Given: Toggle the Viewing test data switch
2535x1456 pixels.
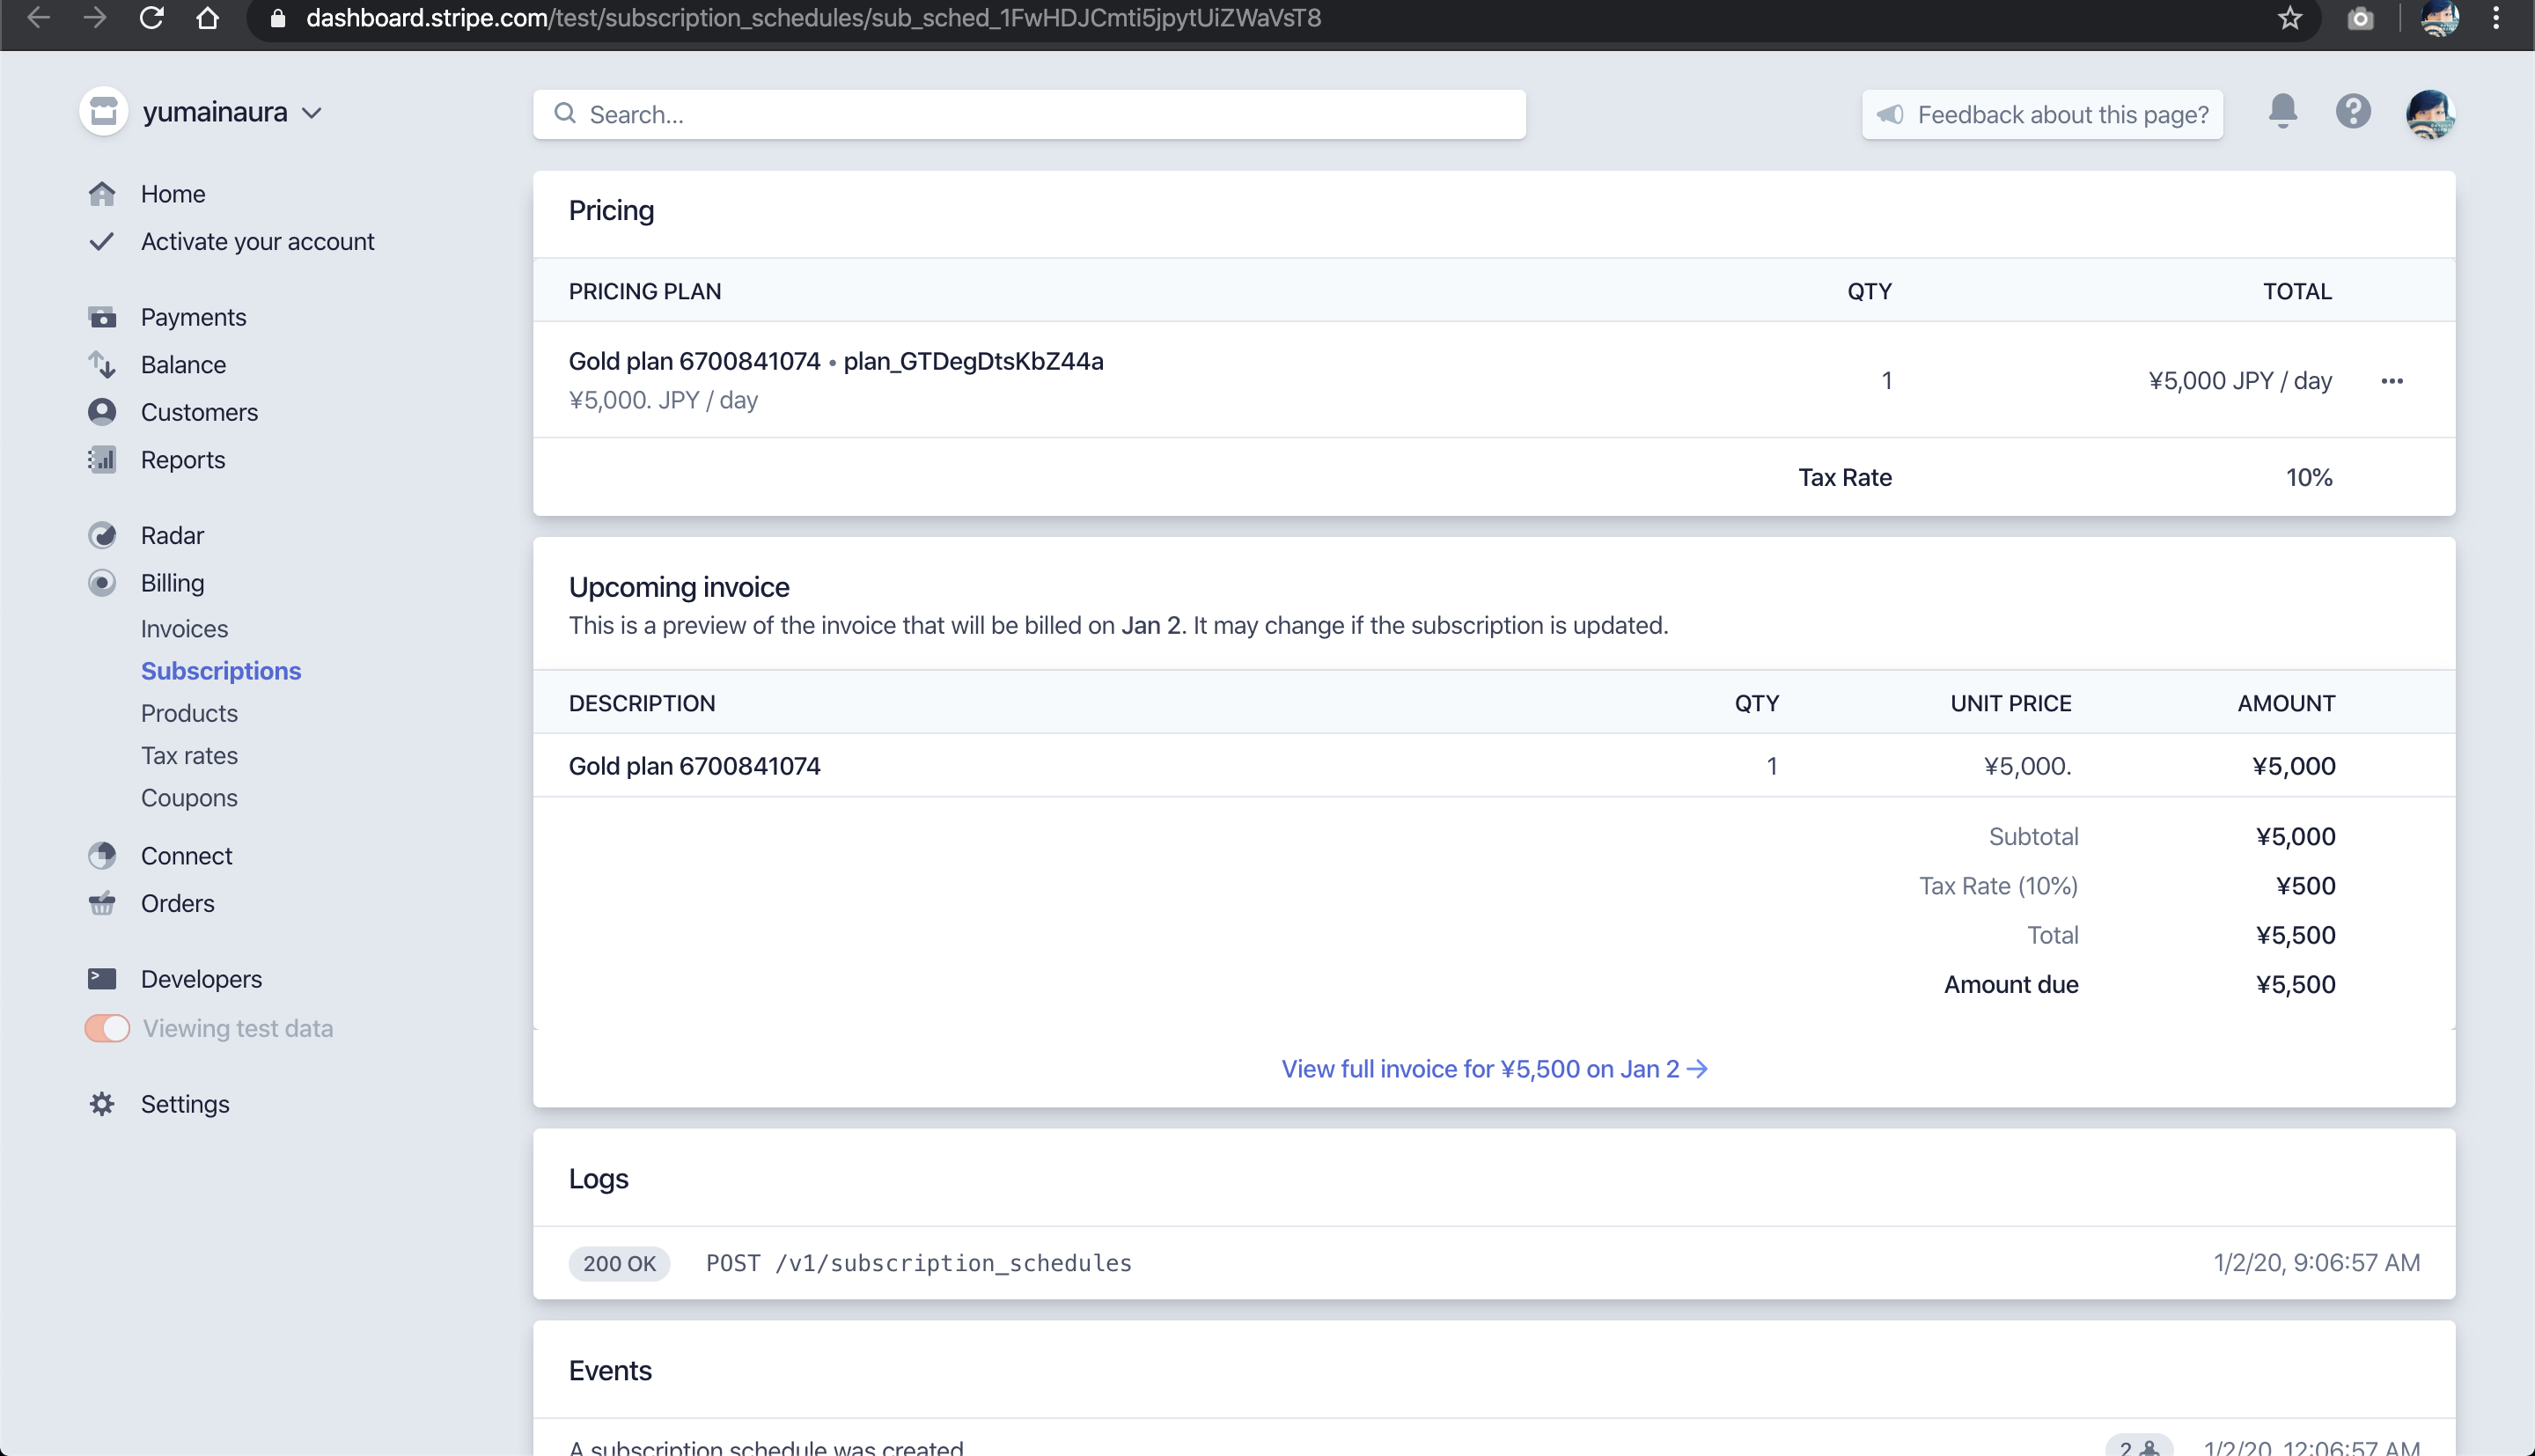Looking at the screenshot, I should 108,1028.
